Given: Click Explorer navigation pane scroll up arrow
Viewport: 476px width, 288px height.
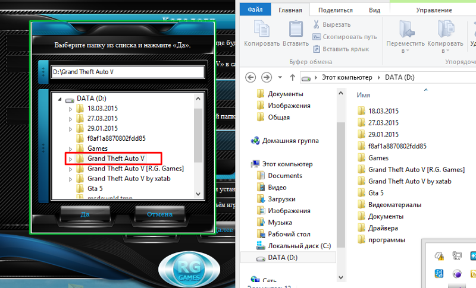Looking at the screenshot, I should tap(340, 93).
